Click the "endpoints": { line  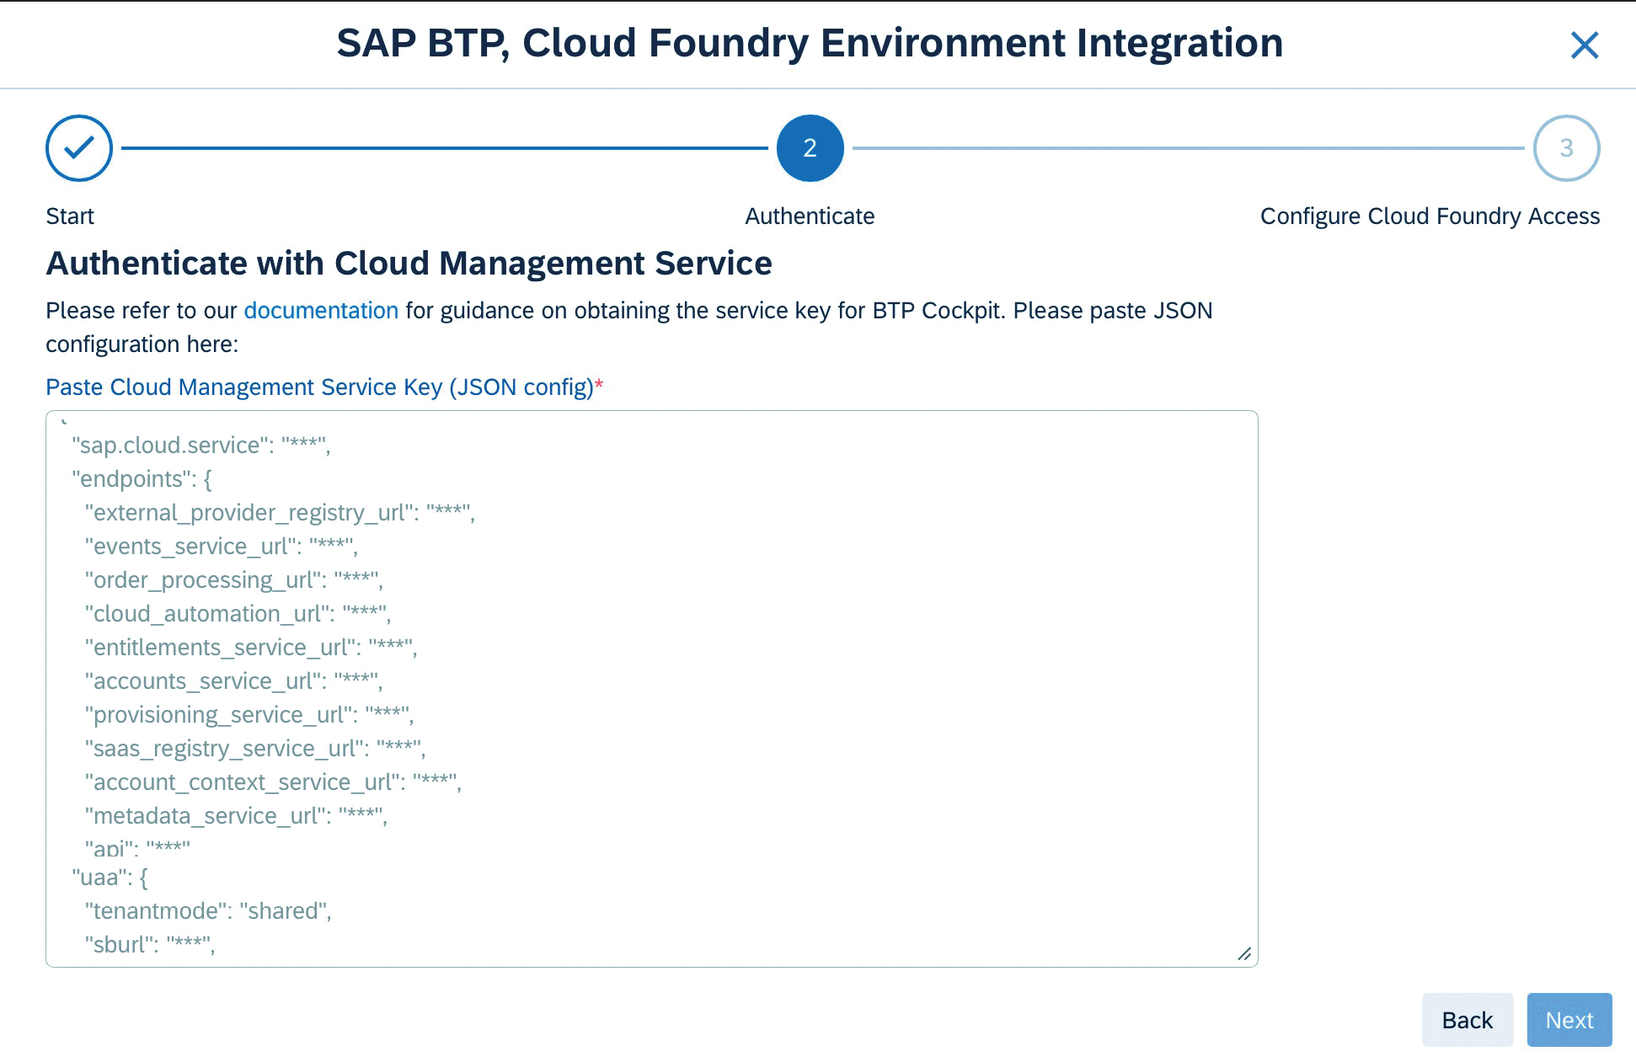point(142,478)
